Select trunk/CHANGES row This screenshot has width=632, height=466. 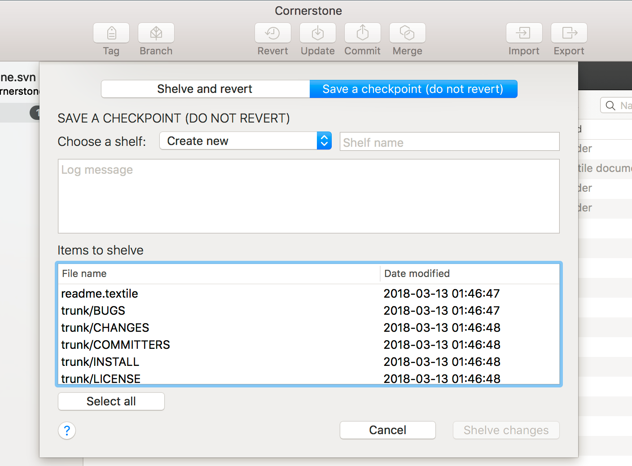click(x=309, y=328)
